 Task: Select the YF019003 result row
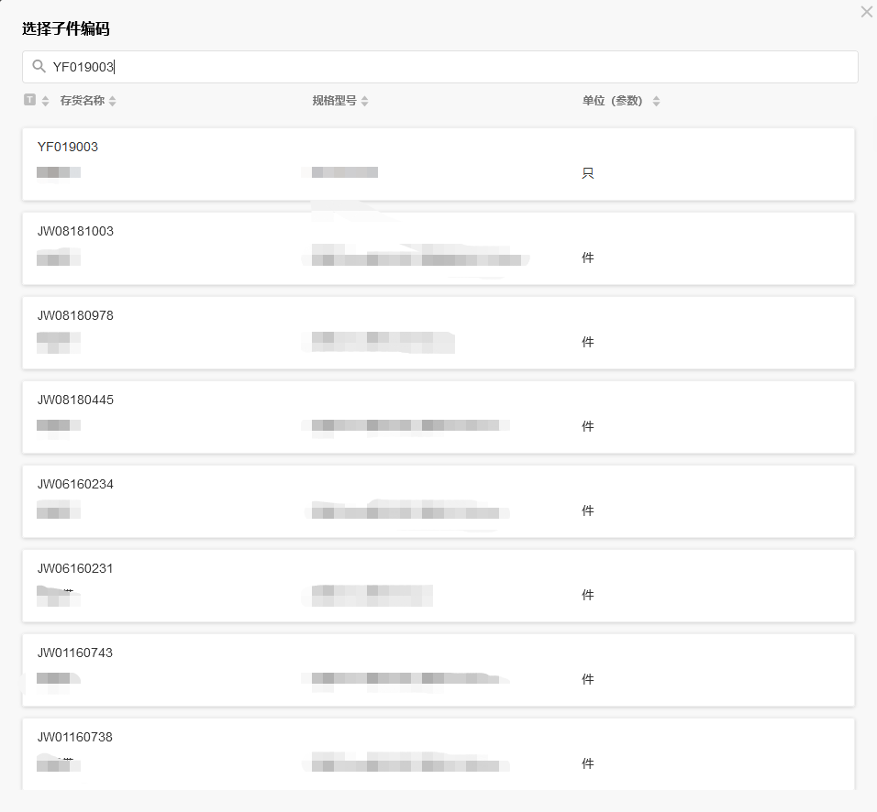(438, 164)
